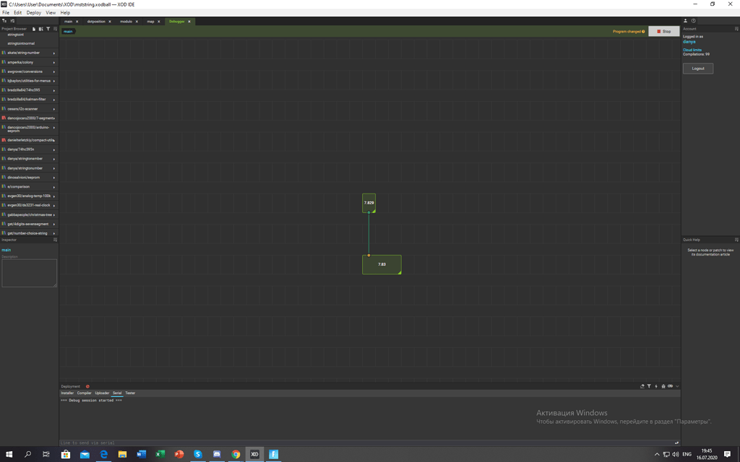Click the filter icon in Project Browser
The width and height of the screenshot is (740, 462).
tap(48, 29)
